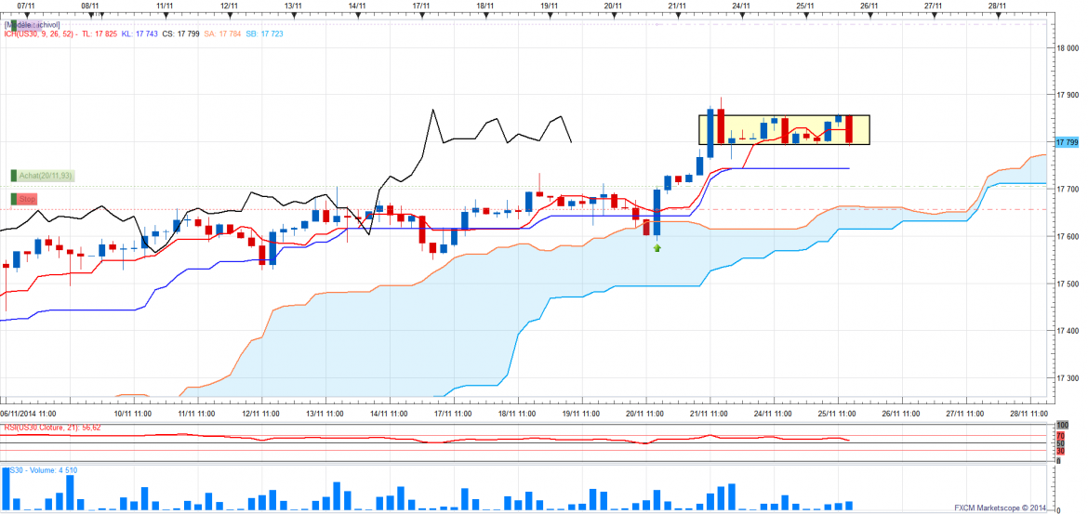Screen dimensions: 1088x514
Task: Click the 18 000 price axis label
Action: [x=1068, y=47]
